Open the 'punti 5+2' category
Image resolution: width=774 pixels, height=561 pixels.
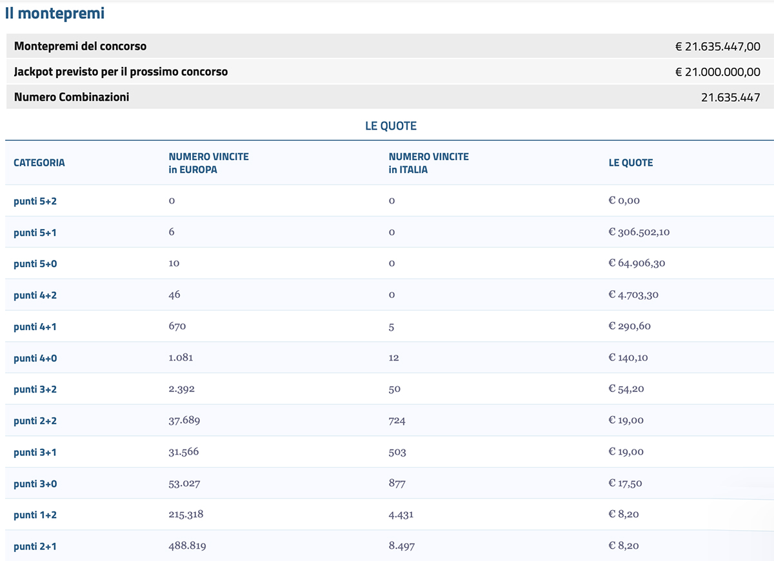35,201
